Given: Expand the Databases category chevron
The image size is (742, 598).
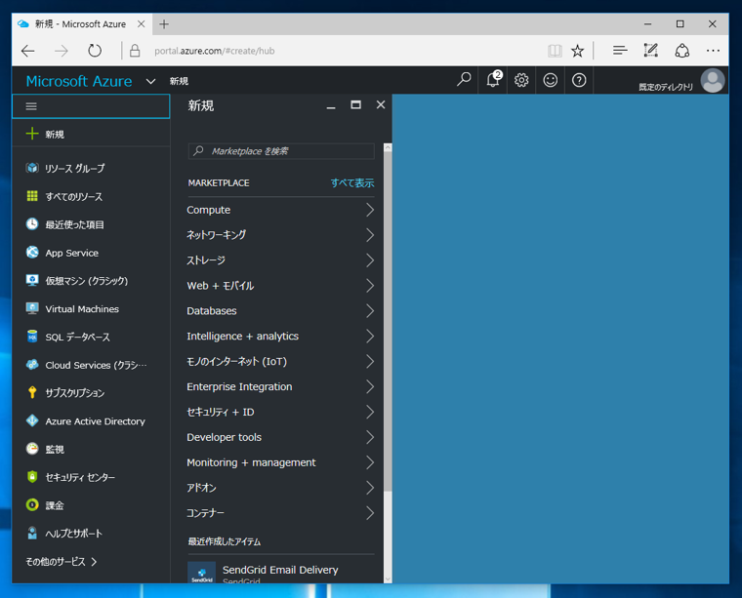Looking at the screenshot, I should [370, 310].
